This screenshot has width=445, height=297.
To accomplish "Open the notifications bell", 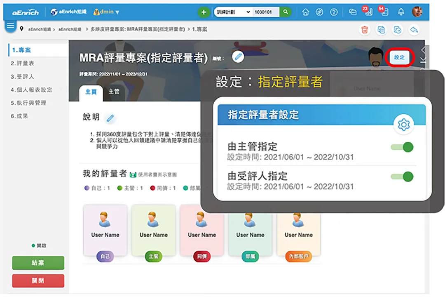I will (x=400, y=12).
